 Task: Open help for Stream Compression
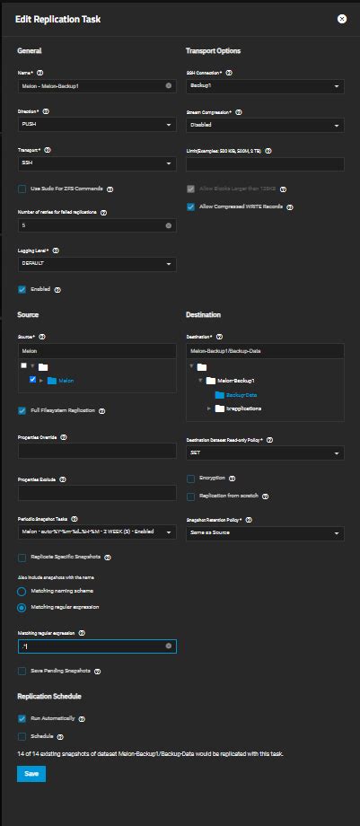point(239,112)
